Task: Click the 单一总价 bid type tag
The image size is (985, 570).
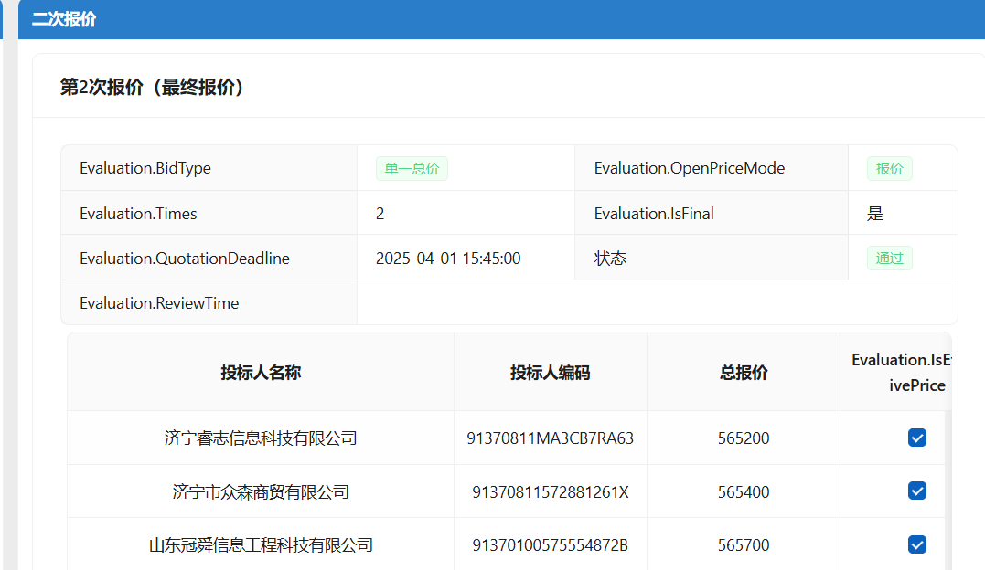Action: tap(412, 168)
